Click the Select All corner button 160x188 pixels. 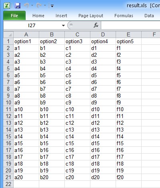[x=8, y=34]
